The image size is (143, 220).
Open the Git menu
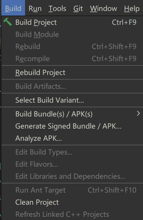pyautogui.click(x=78, y=8)
